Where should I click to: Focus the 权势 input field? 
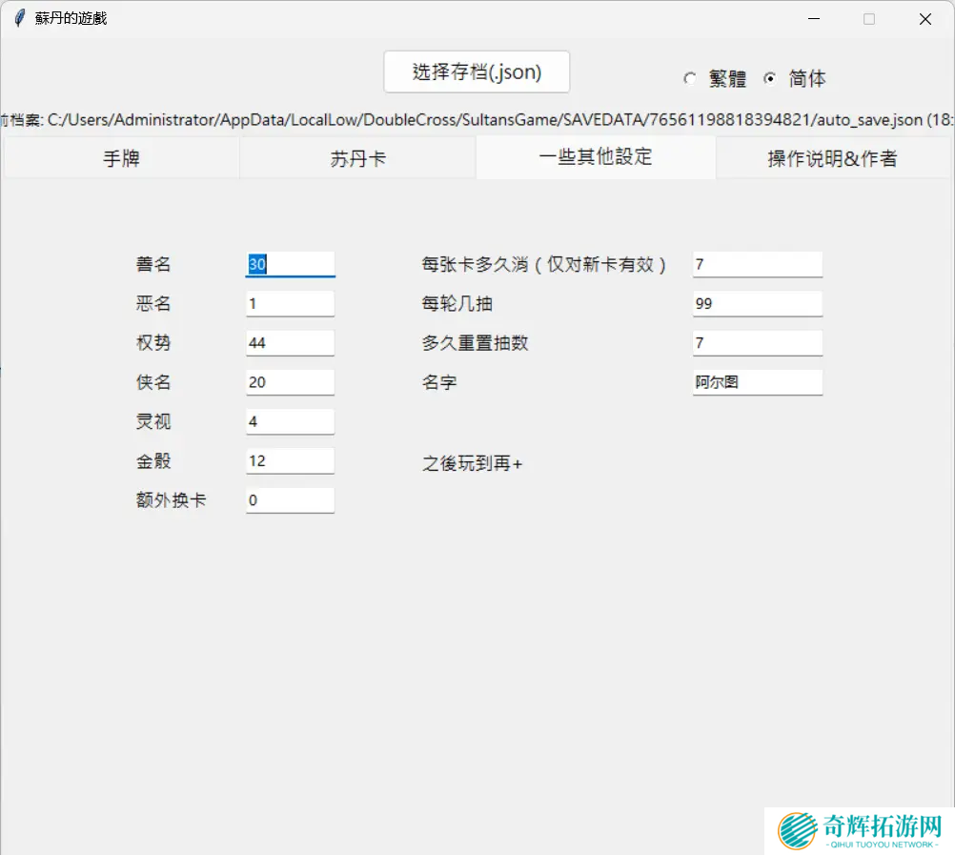[x=290, y=343]
